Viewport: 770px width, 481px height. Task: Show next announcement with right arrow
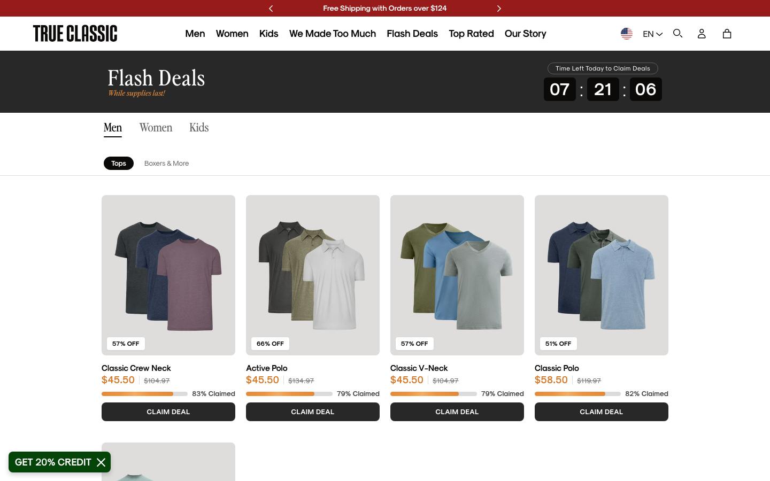point(499,9)
